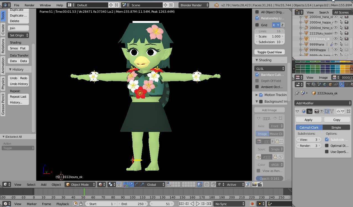This screenshot has height=207, width=353.
Task: Toggle viewport visibility eye of Subsurf modifier
Action: pos(321,111)
